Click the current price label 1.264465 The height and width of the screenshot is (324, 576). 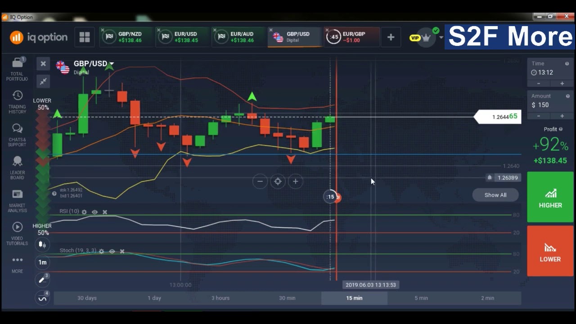point(498,117)
